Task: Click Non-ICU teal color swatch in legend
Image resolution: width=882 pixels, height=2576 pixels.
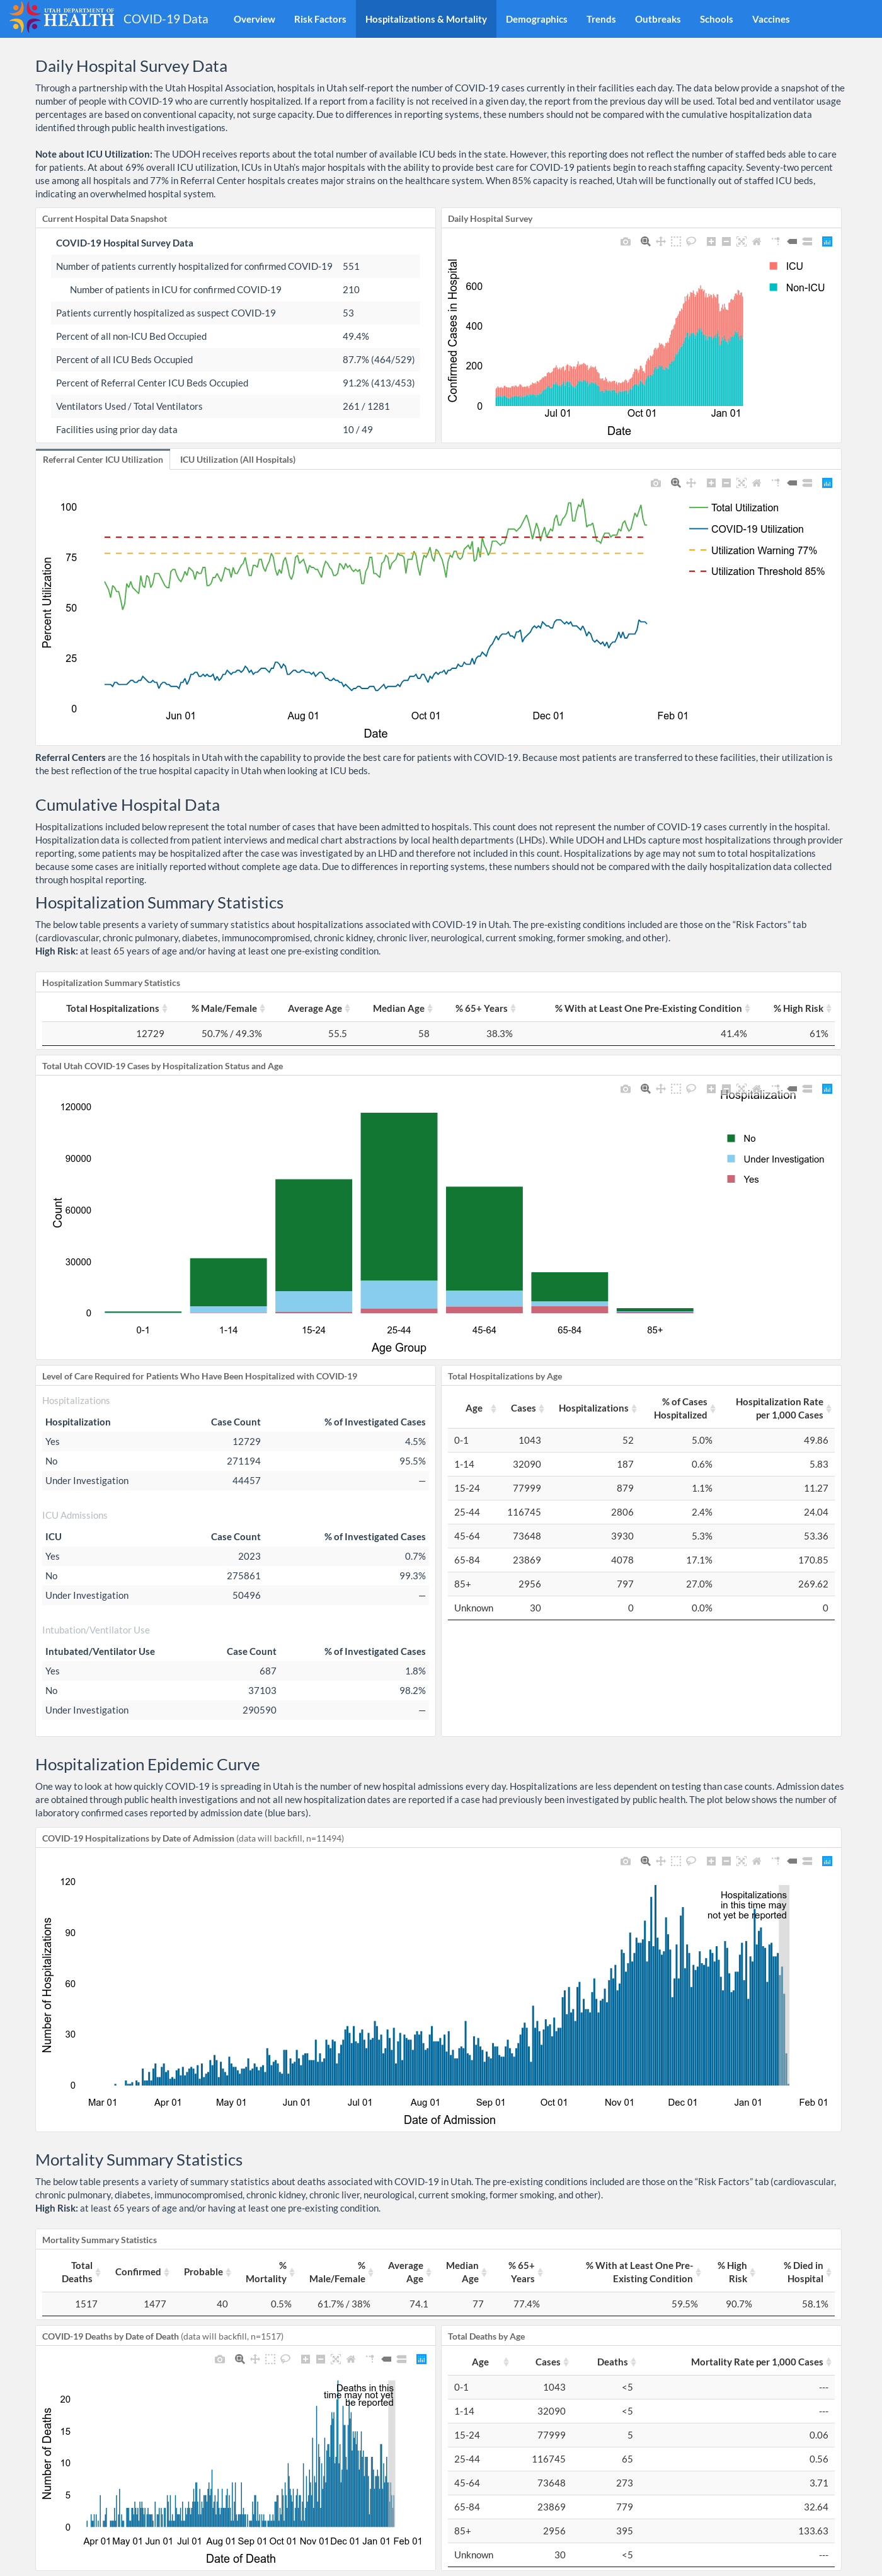Action: [x=773, y=287]
